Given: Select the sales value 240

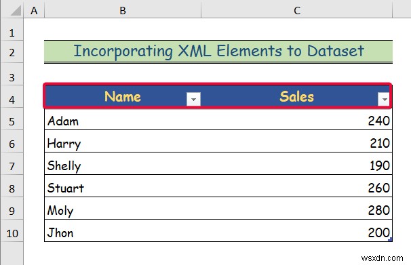Looking at the screenshot, I should (x=296, y=119).
